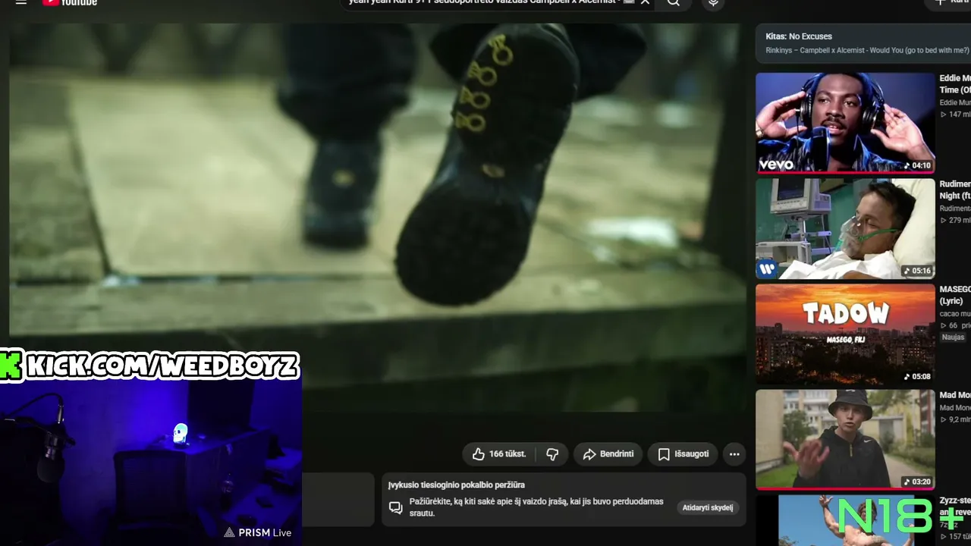Click the Mad Money video title
Screen dimensions: 971x546
pos(955,395)
